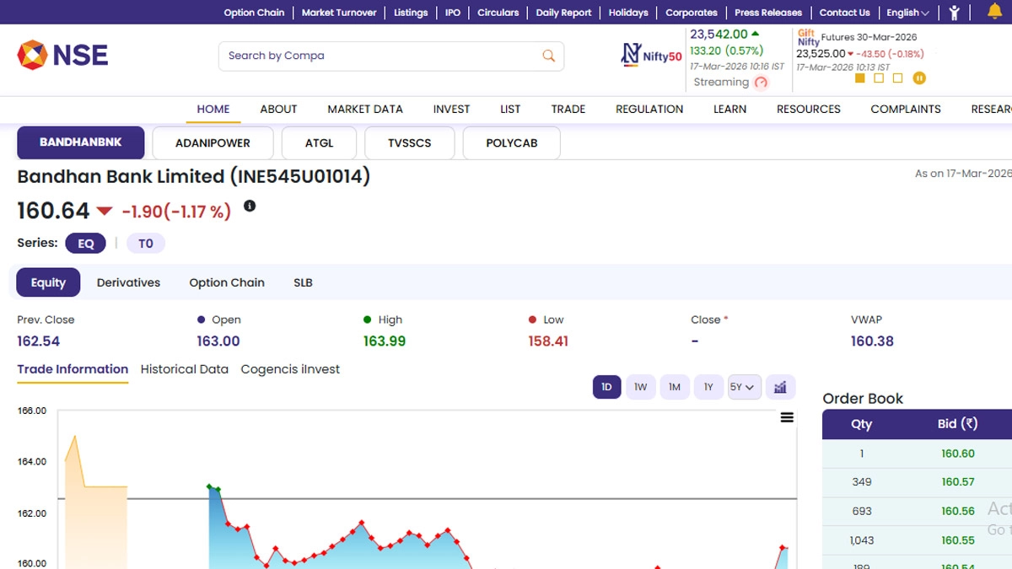Open the Historical Data tab

point(184,369)
